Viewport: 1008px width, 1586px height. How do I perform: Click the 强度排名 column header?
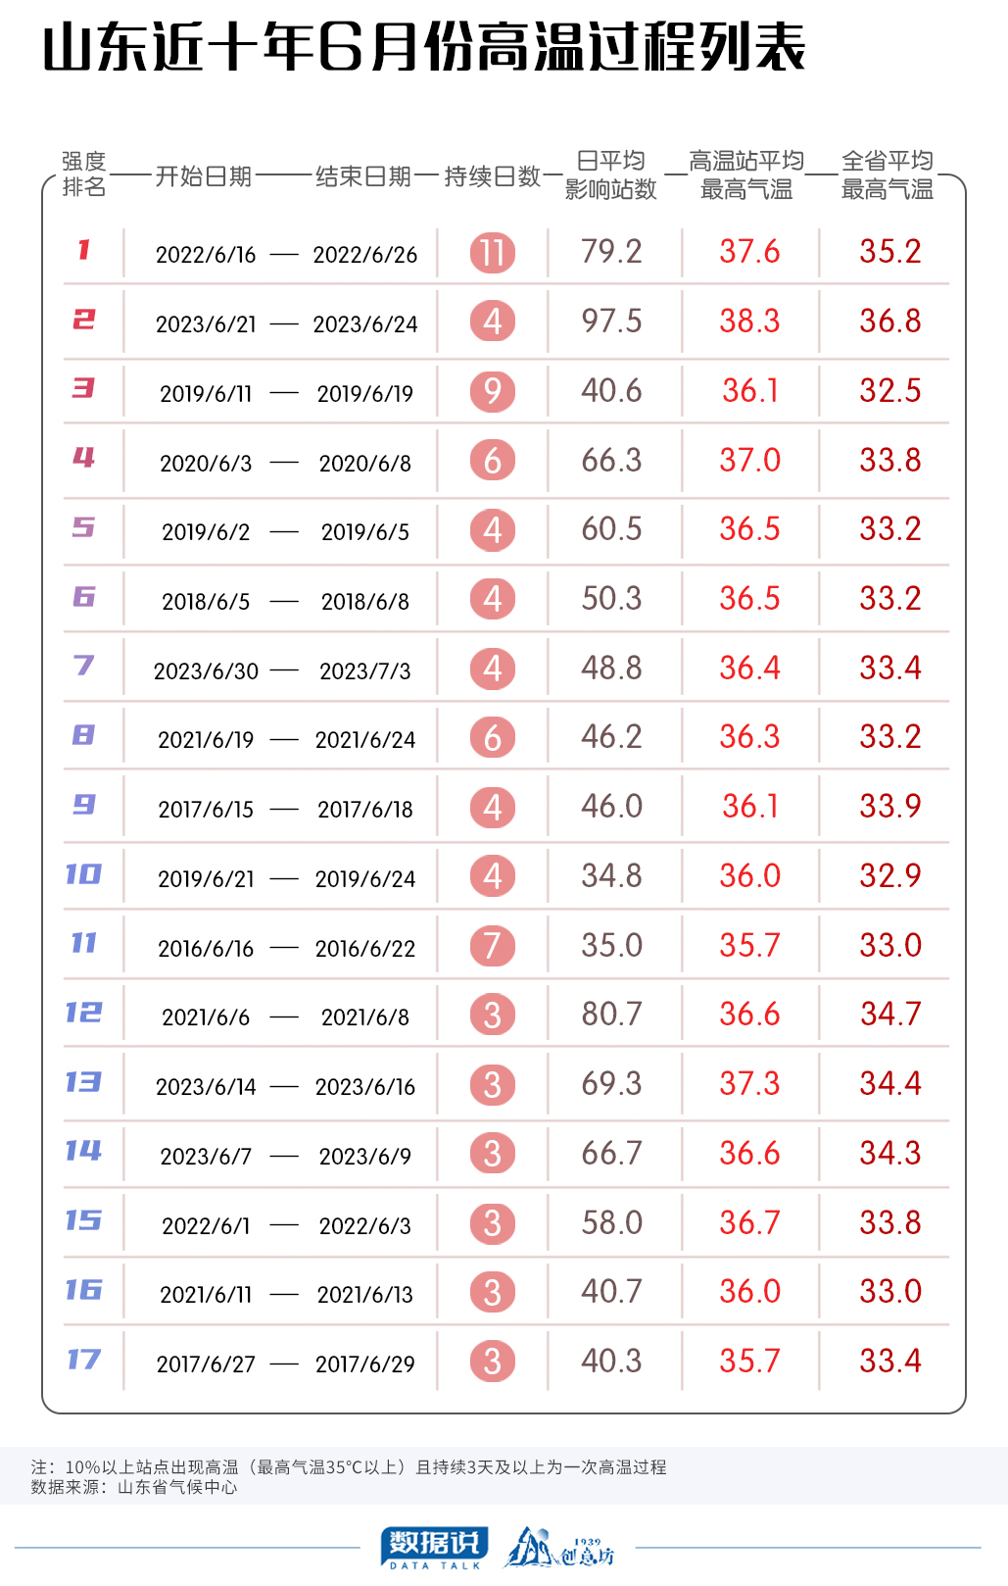pyautogui.click(x=84, y=173)
